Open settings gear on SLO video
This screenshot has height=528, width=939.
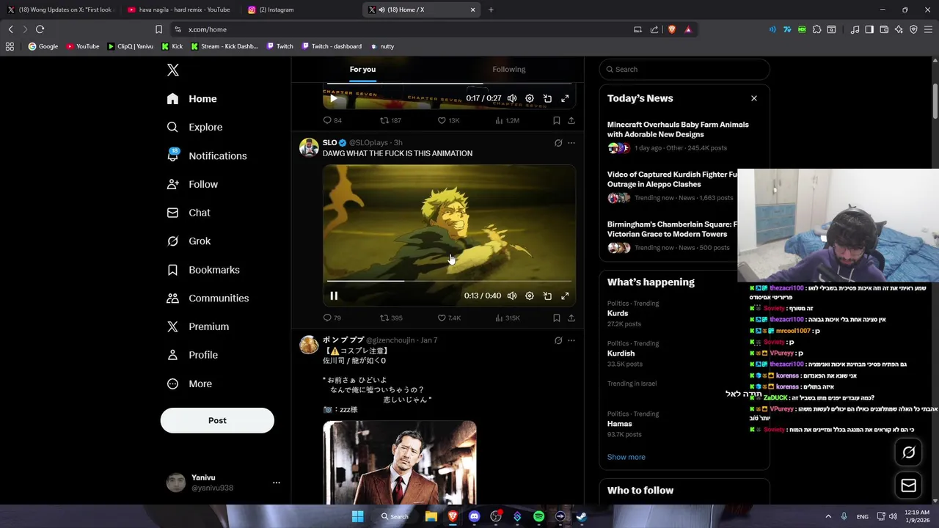tap(530, 296)
